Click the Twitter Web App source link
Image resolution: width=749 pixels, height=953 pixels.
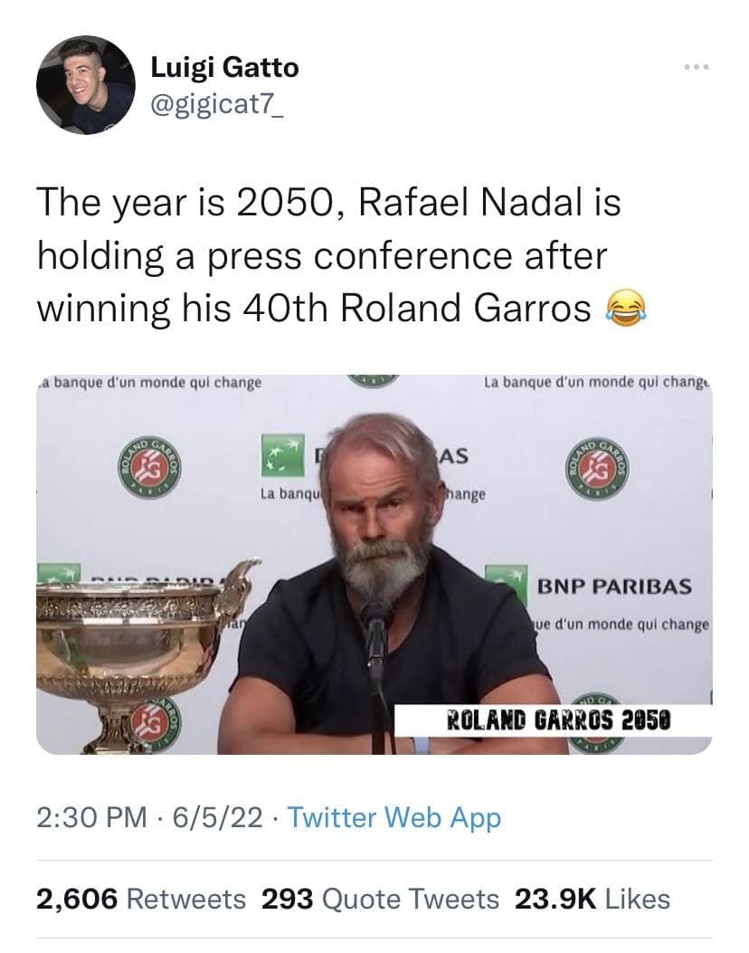pyautogui.click(x=394, y=818)
